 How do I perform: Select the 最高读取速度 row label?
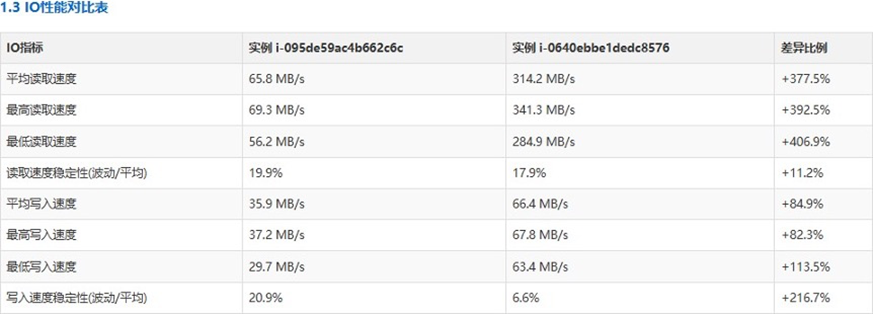41,110
